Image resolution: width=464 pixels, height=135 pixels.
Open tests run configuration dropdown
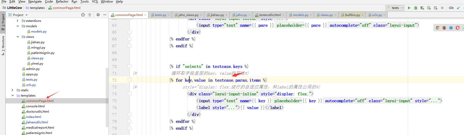click(x=395, y=8)
